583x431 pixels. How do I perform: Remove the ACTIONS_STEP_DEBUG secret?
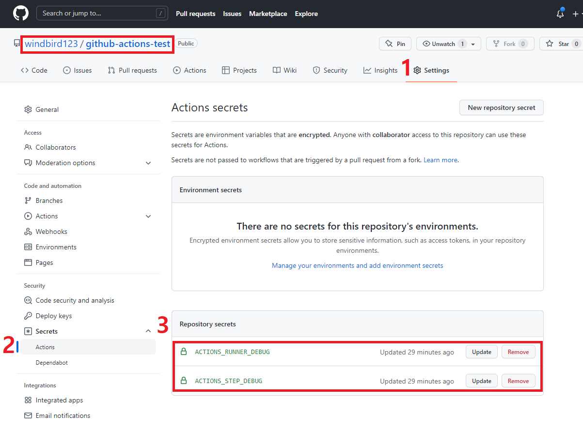[519, 381]
